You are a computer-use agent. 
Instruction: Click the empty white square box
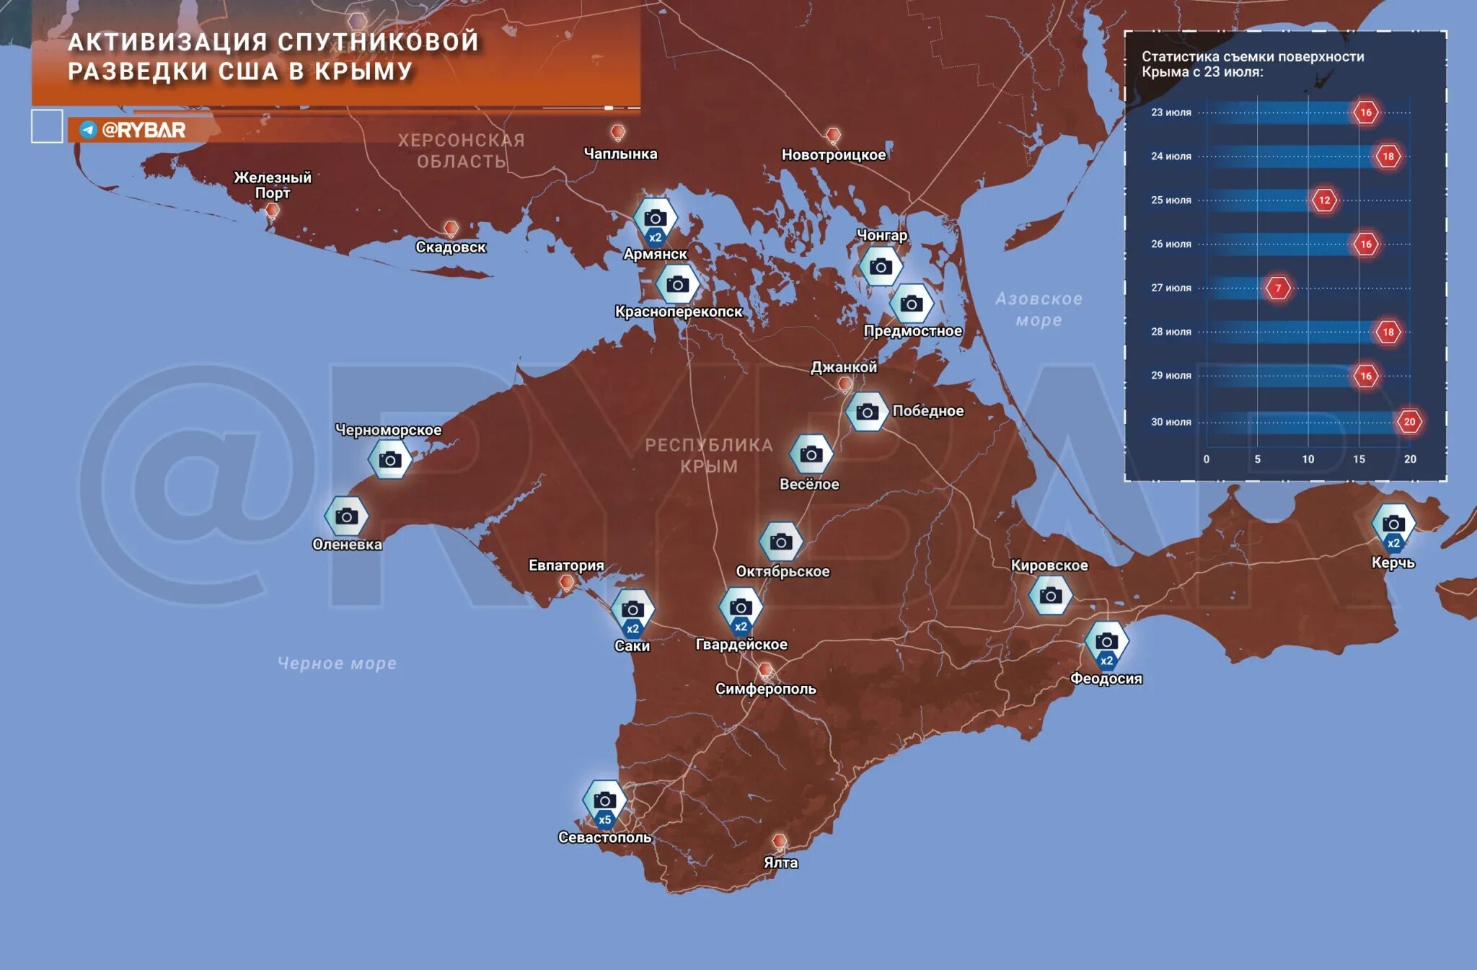47,126
